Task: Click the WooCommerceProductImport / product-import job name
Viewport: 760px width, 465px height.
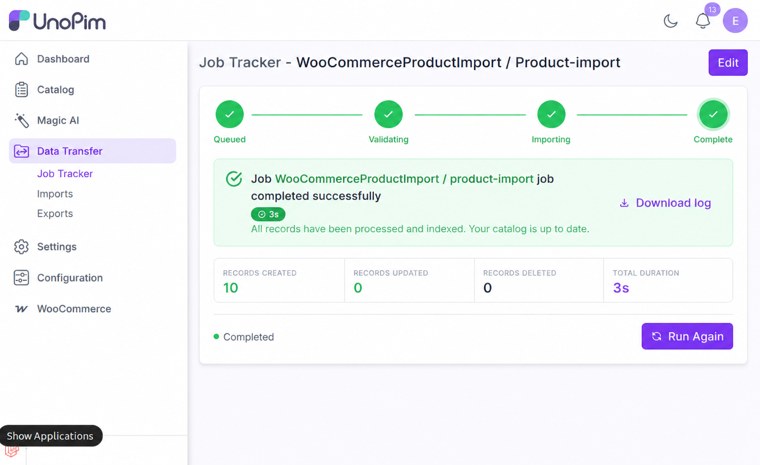Action: tap(404, 179)
